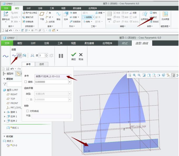This screenshot has height=156, width=179.
Task: Click the zoom out view icon
Action: pos(139,75)
